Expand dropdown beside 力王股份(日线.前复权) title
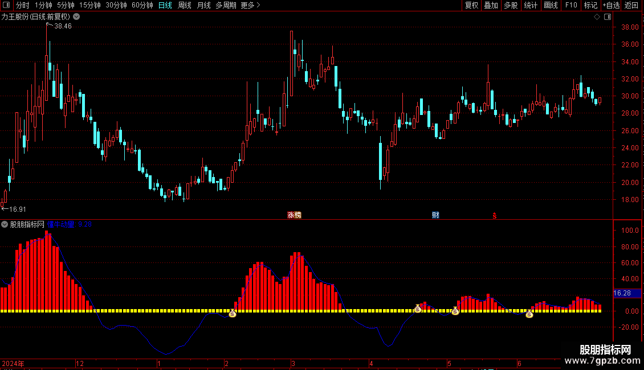This screenshot has height=370, width=644. [76, 17]
